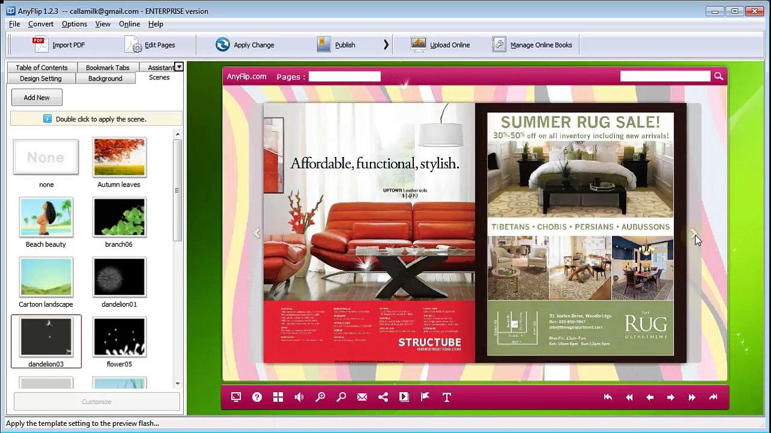Select the Scenes tab
Viewport: 771px width, 433px height.
pos(159,78)
